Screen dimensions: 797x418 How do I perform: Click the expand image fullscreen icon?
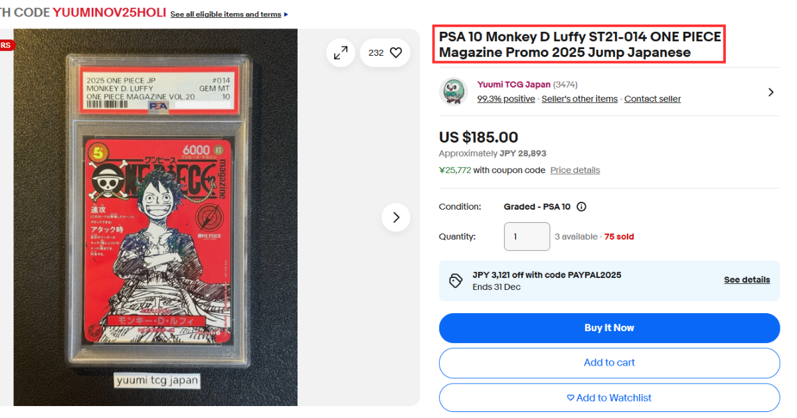341,52
